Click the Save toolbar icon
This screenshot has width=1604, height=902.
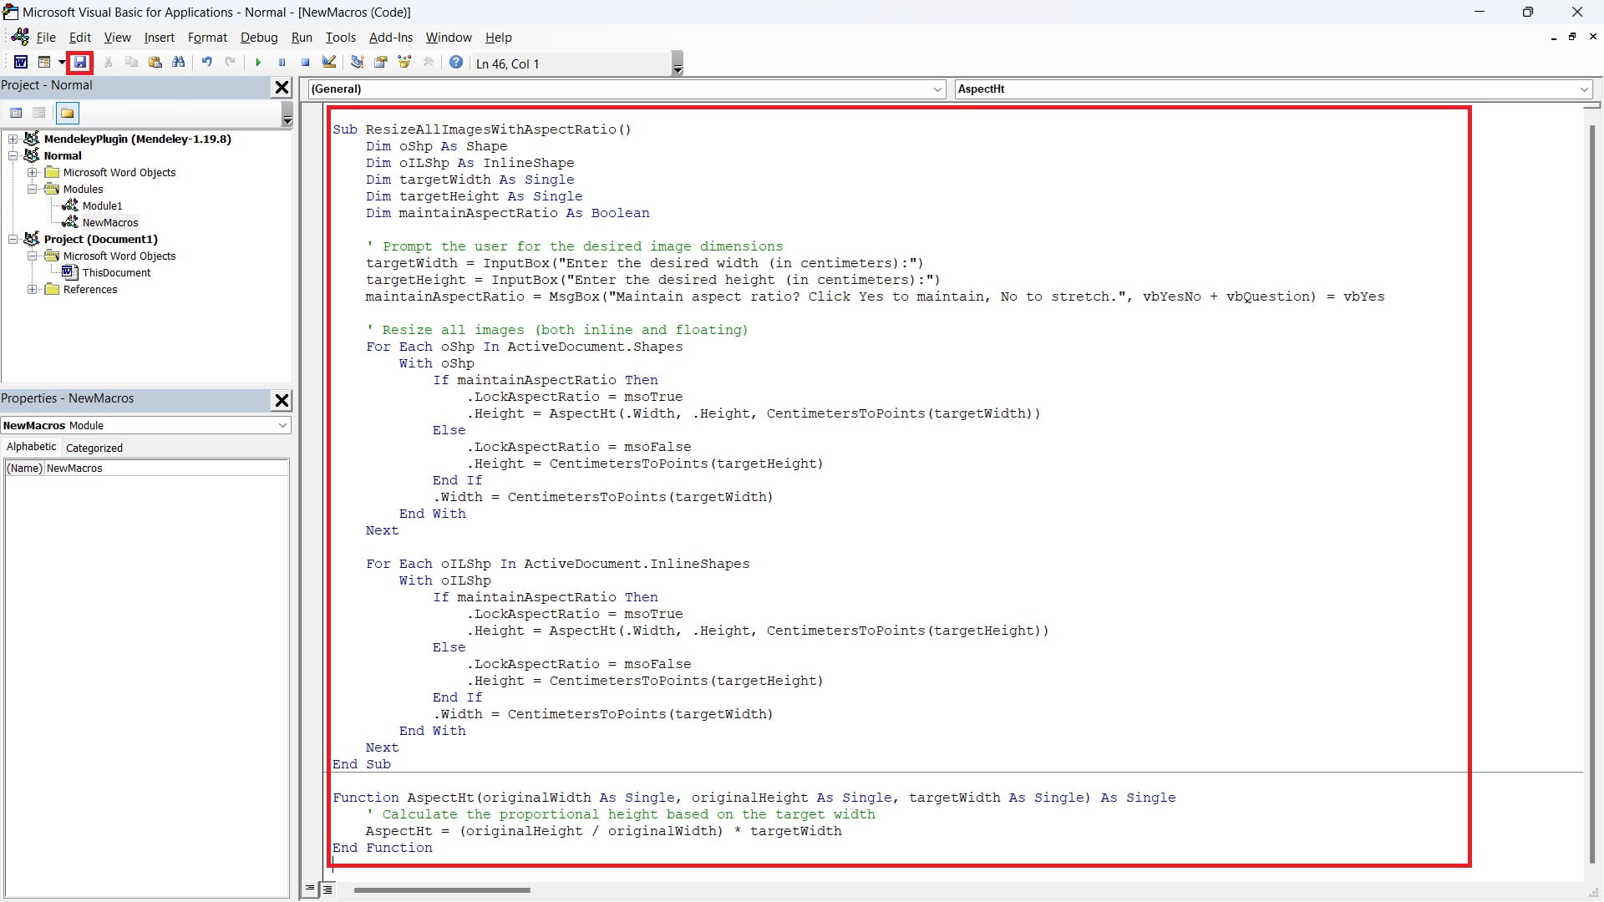click(x=80, y=62)
